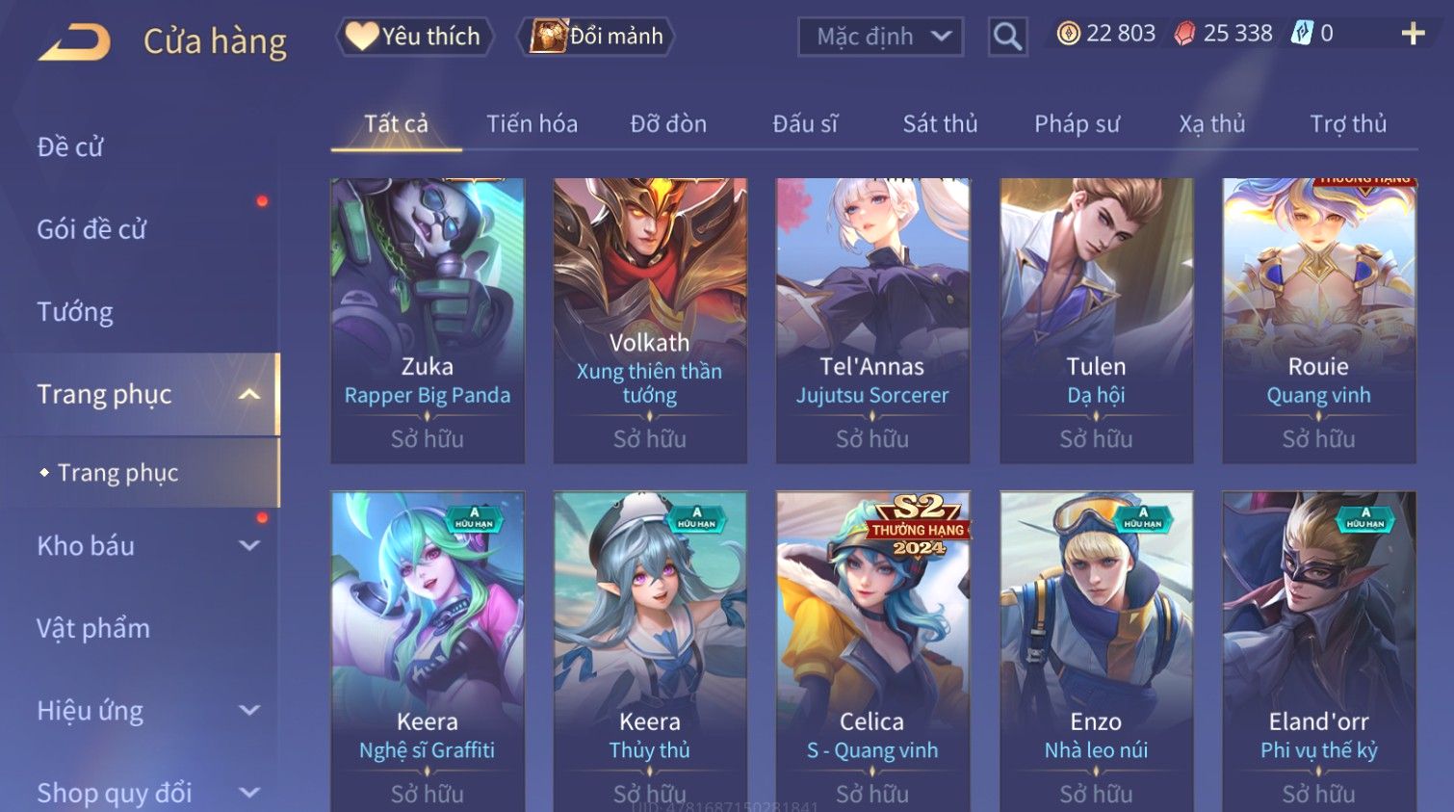The height and width of the screenshot is (812, 1454).
Task: Click the gold coin balance icon
Action: (x=1068, y=34)
